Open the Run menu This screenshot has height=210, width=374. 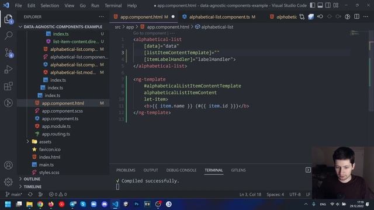pos(95,5)
